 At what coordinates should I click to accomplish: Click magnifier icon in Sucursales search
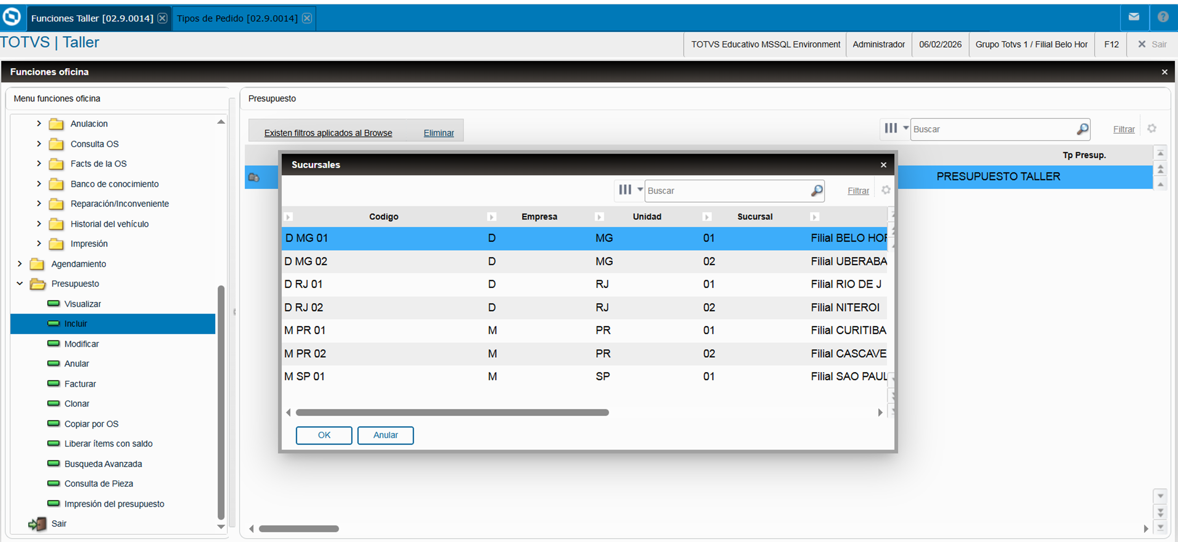816,191
